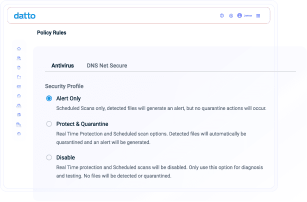Click the Disable option label

coord(65,157)
